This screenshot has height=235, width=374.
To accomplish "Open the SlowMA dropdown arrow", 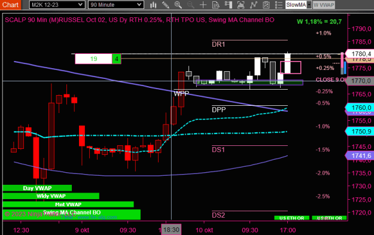I will (309, 5).
